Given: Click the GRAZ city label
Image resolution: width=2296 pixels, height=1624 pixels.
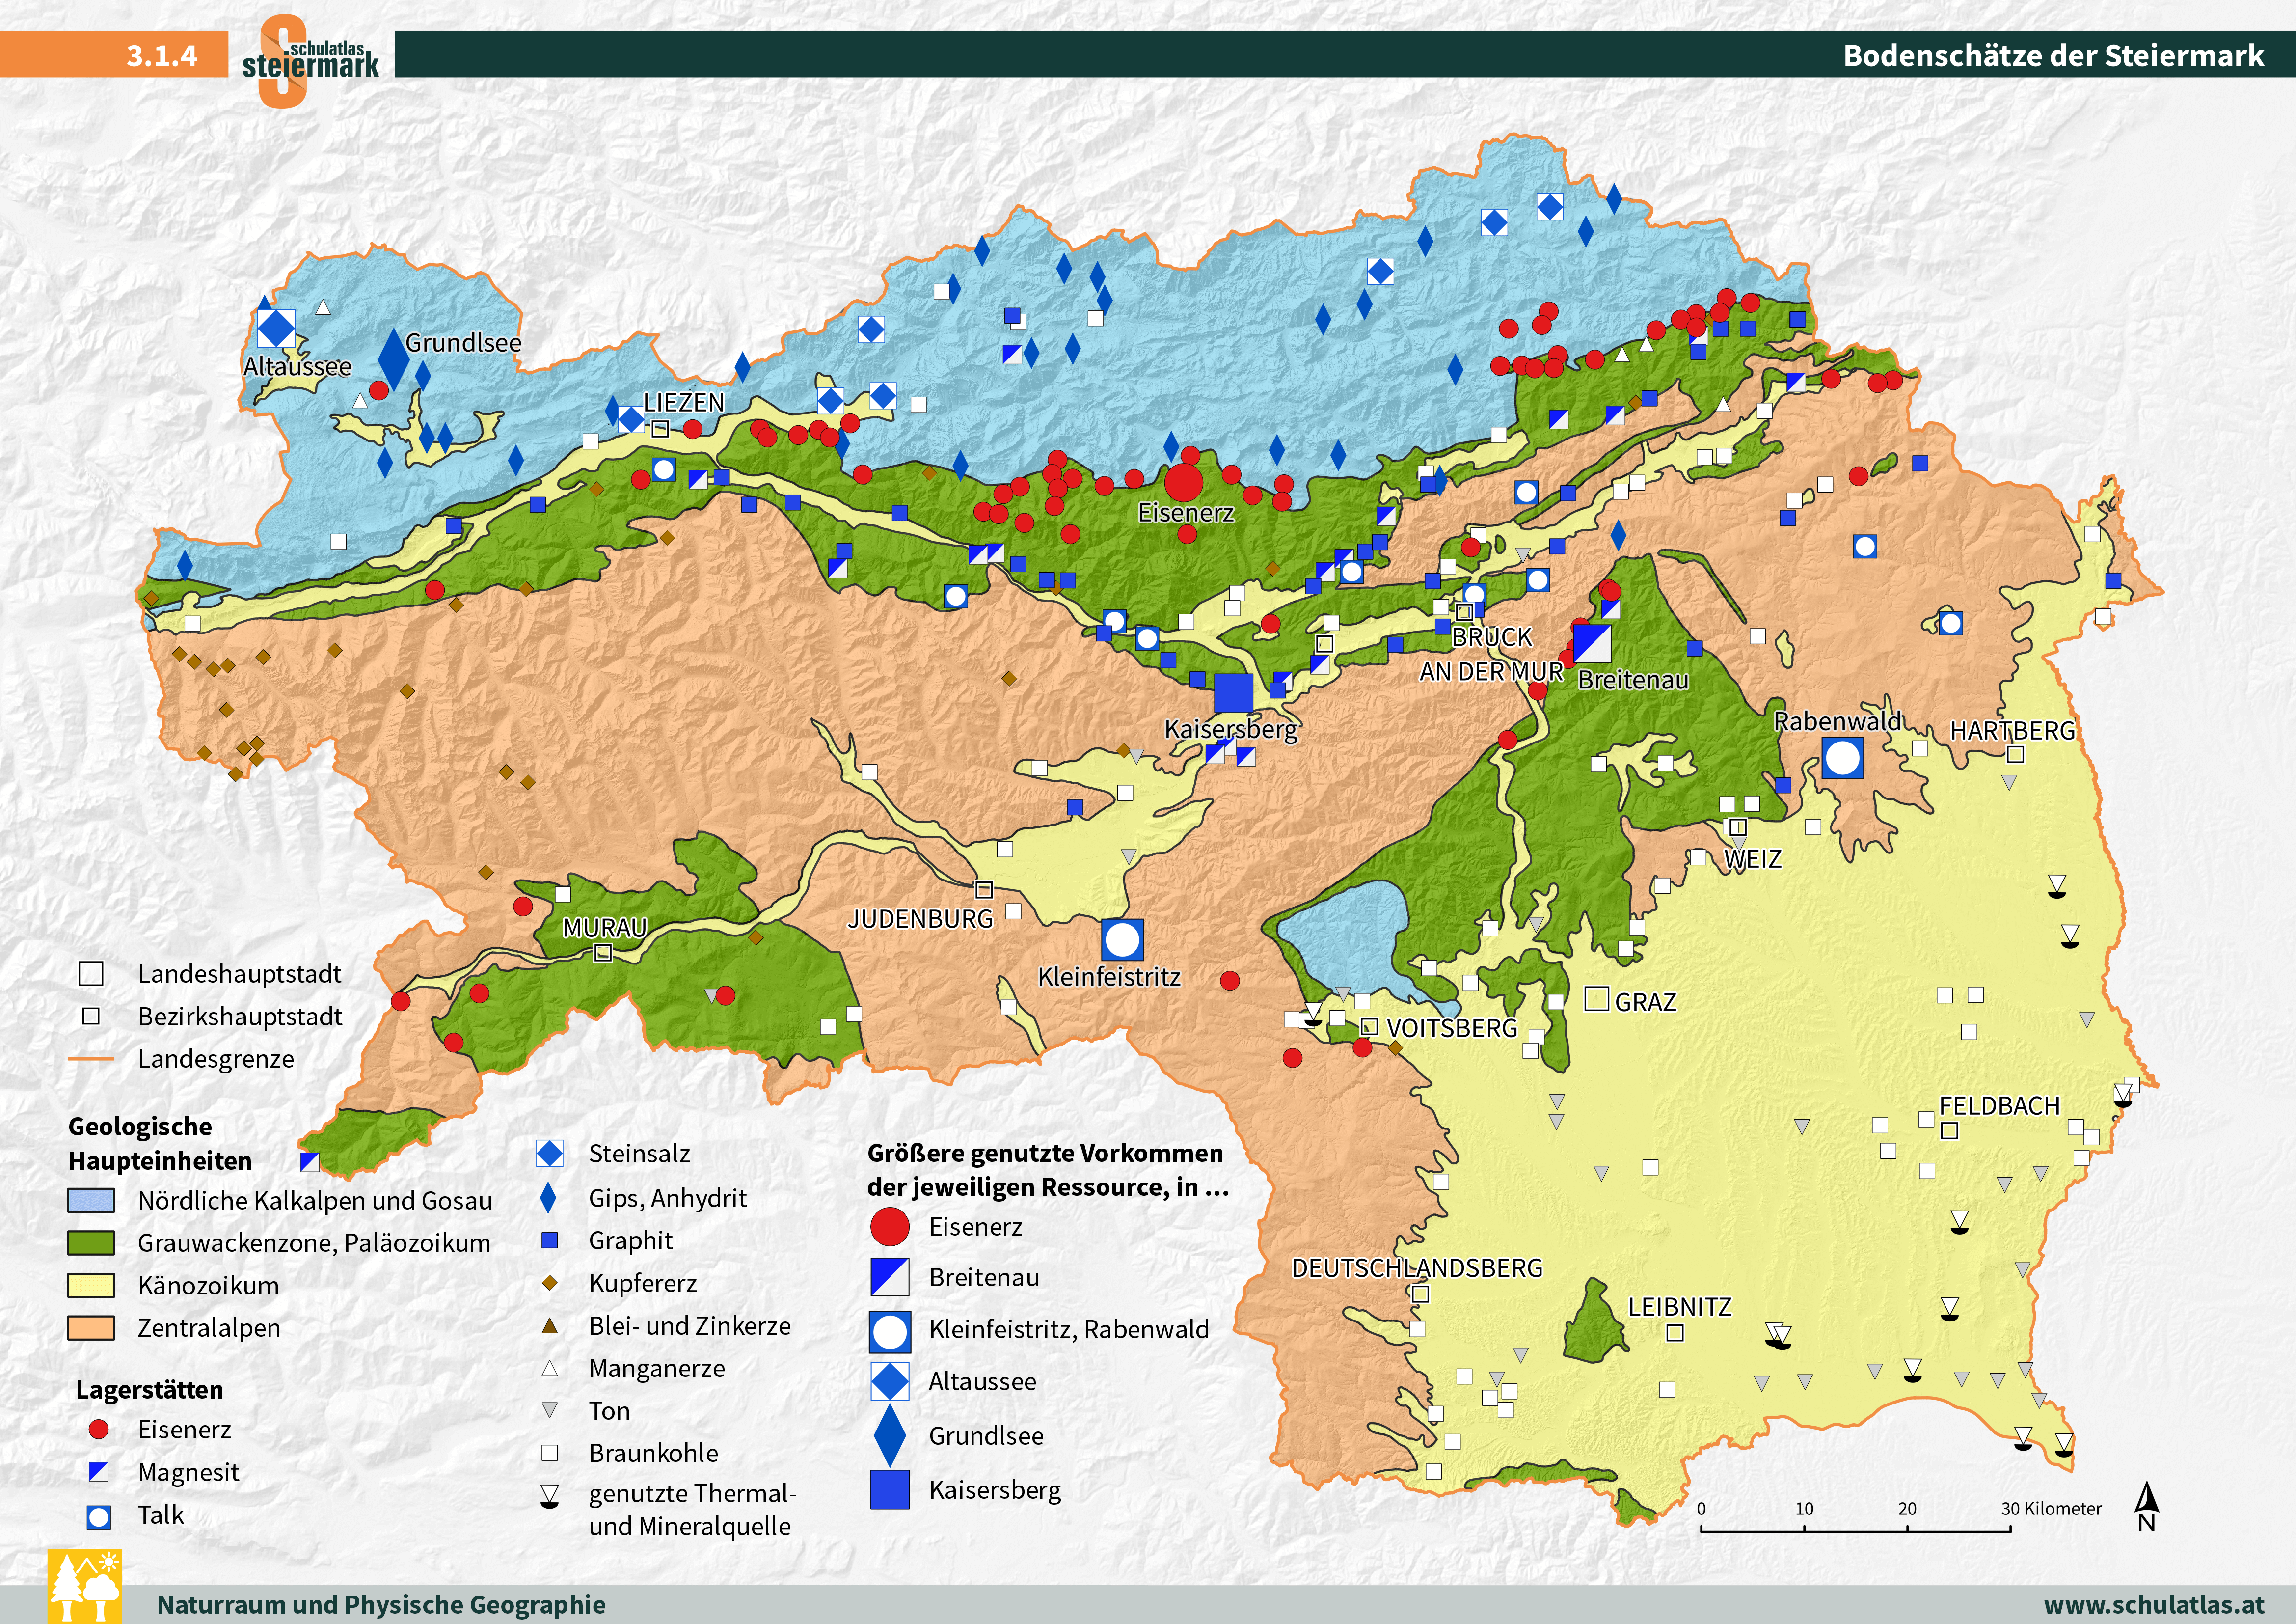Looking at the screenshot, I should 1645,1002.
